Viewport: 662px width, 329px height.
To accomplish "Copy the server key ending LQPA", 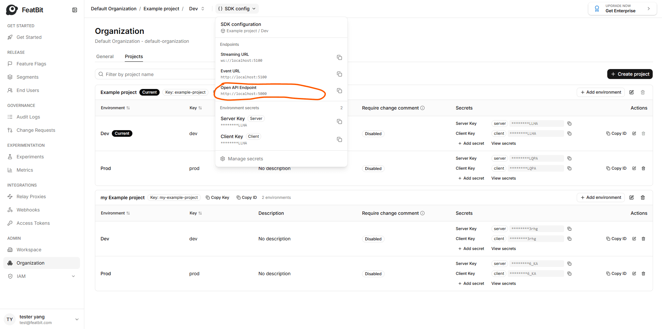I will click(x=569, y=158).
